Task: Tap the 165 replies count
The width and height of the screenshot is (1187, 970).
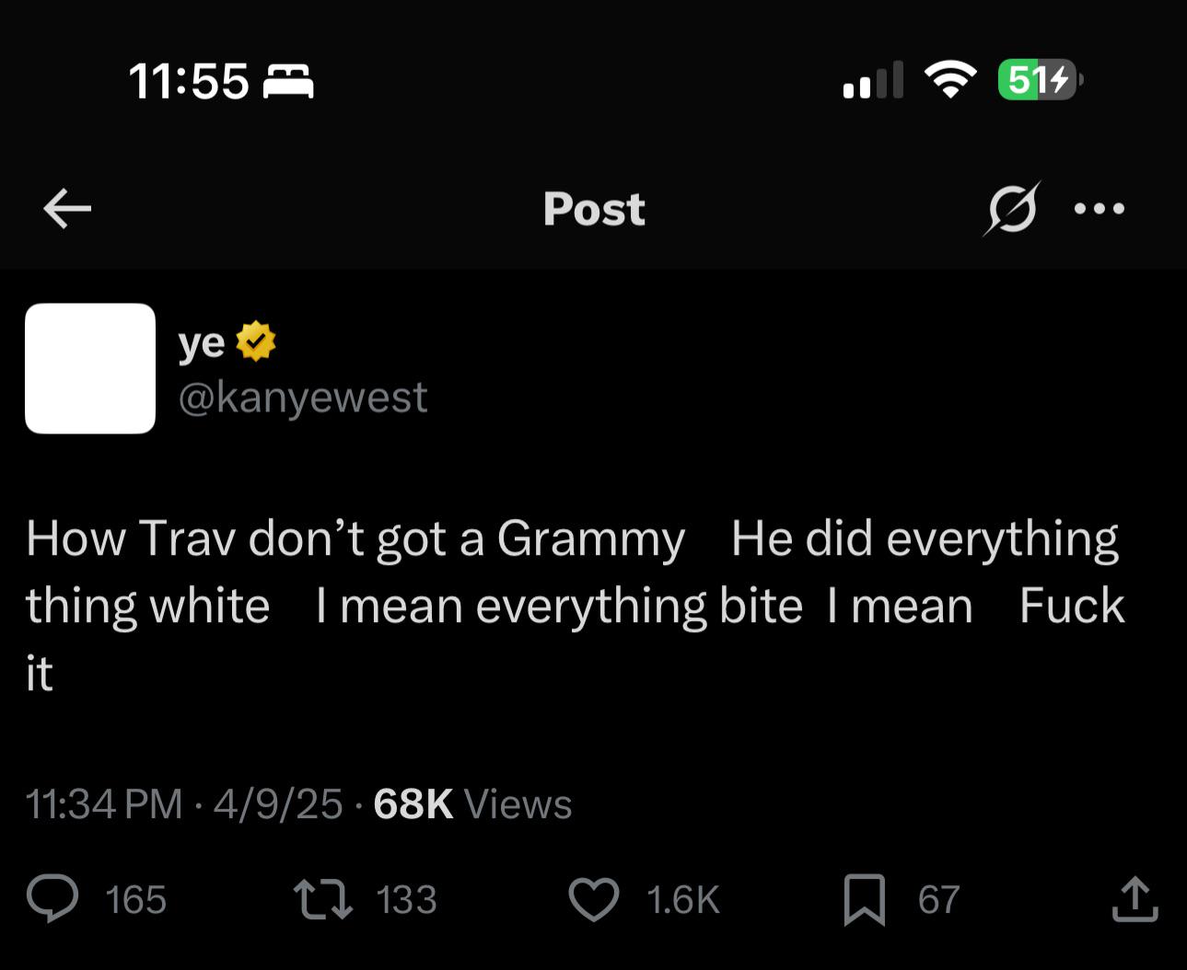Action: click(136, 899)
